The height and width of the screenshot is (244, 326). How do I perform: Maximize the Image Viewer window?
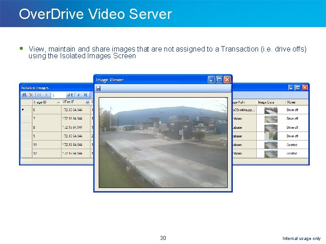pyautogui.click(x=219, y=80)
